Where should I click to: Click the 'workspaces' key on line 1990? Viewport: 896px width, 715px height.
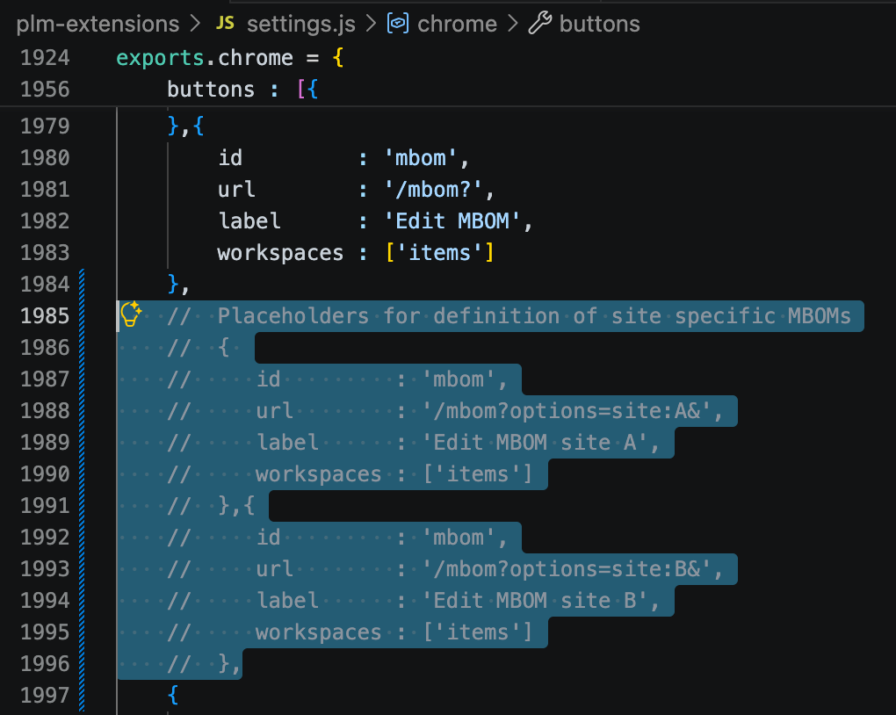coord(318,474)
